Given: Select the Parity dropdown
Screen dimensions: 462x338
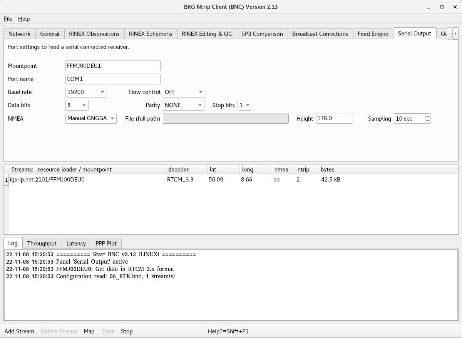Looking at the screenshot, I should coord(184,105).
